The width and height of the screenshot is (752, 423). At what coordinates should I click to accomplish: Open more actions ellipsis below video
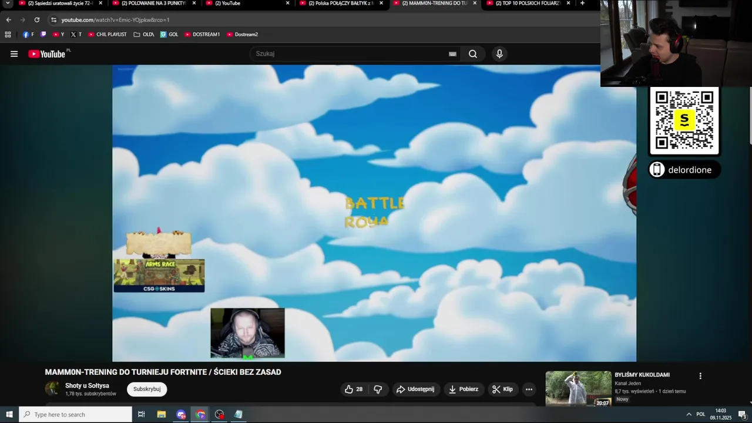click(x=529, y=390)
